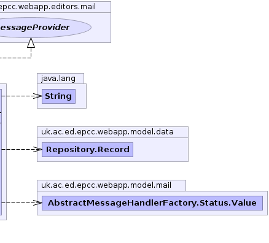
Task: Click the arrowhead pointing to Repository.Record
Action: [38, 149]
